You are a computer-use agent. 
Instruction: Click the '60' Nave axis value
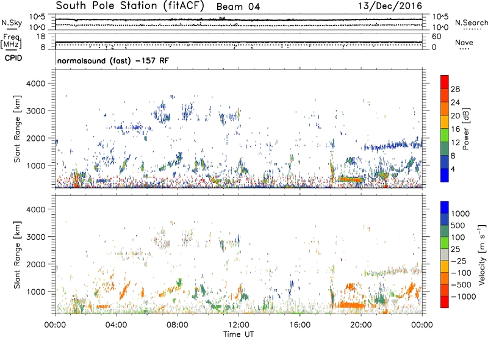point(436,37)
